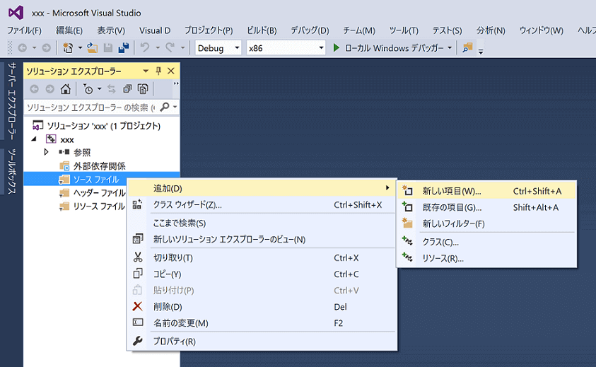Image resolution: width=596 pixels, height=367 pixels.
Task: Click the Class Wizard icon in context menu
Action: click(137, 204)
